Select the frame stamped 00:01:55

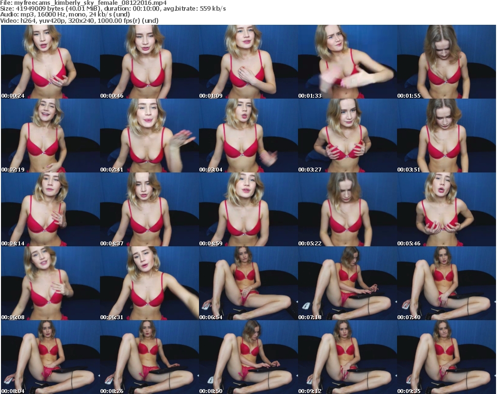pyautogui.click(x=447, y=62)
